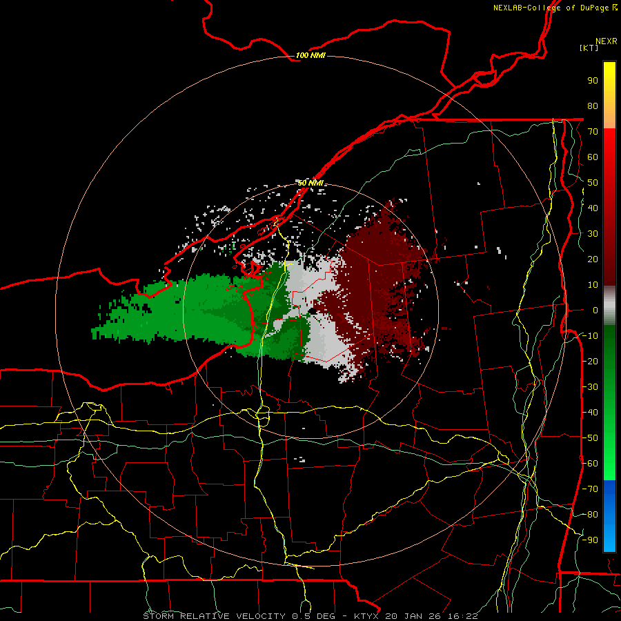The height and width of the screenshot is (621, 621).
Task: Click the 0 knot value on the scale
Action: [595, 310]
